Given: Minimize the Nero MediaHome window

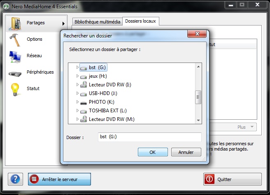Looking at the screenshot, I should coord(231,5).
